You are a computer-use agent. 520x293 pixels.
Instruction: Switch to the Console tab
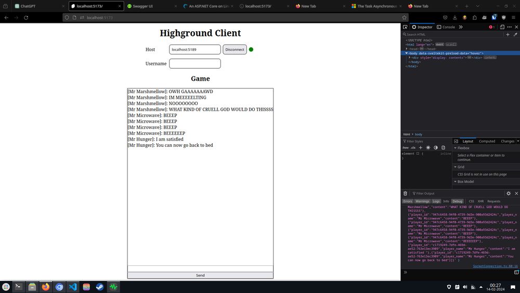click(x=446, y=27)
